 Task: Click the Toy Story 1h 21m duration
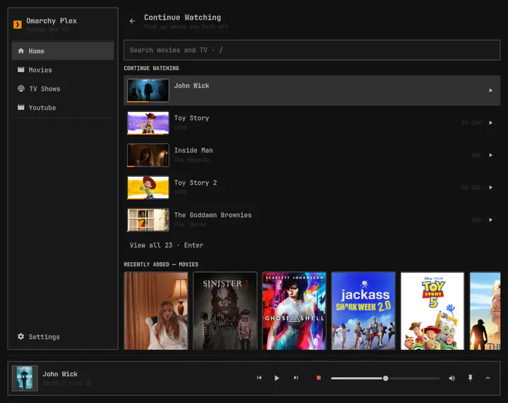click(471, 123)
